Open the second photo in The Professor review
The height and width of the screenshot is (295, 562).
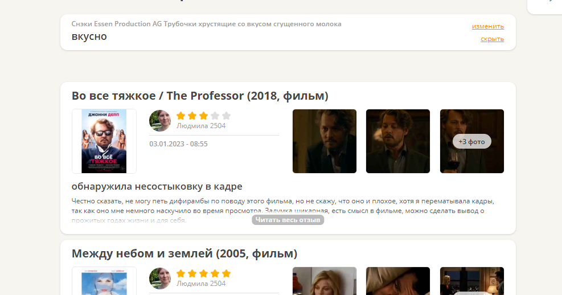coord(398,141)
